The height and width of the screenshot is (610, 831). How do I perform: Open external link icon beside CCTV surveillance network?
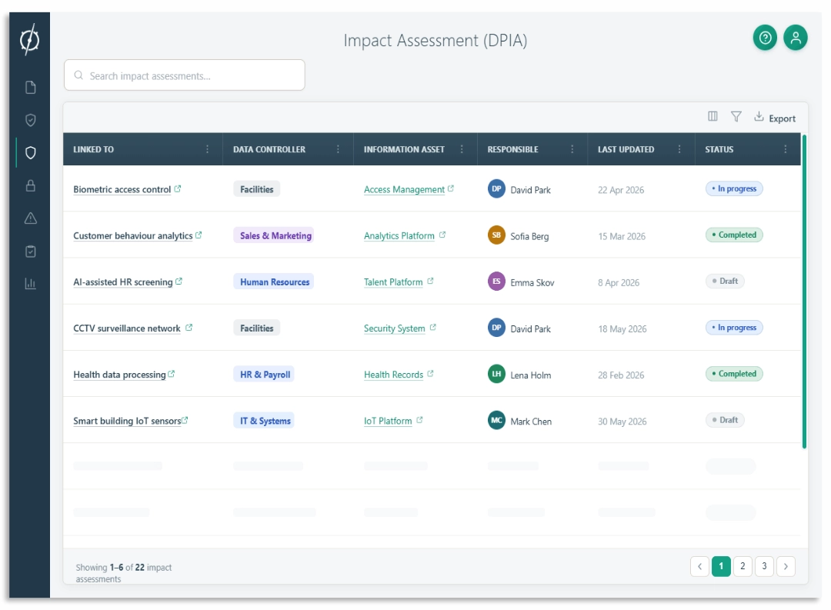click(x=189, y=328)
